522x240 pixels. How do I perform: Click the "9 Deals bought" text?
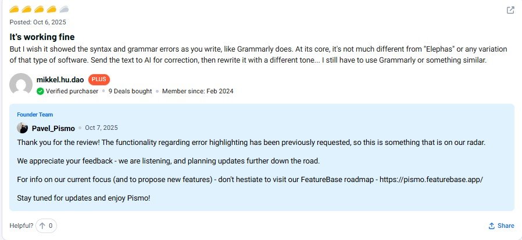pos(130,91)
